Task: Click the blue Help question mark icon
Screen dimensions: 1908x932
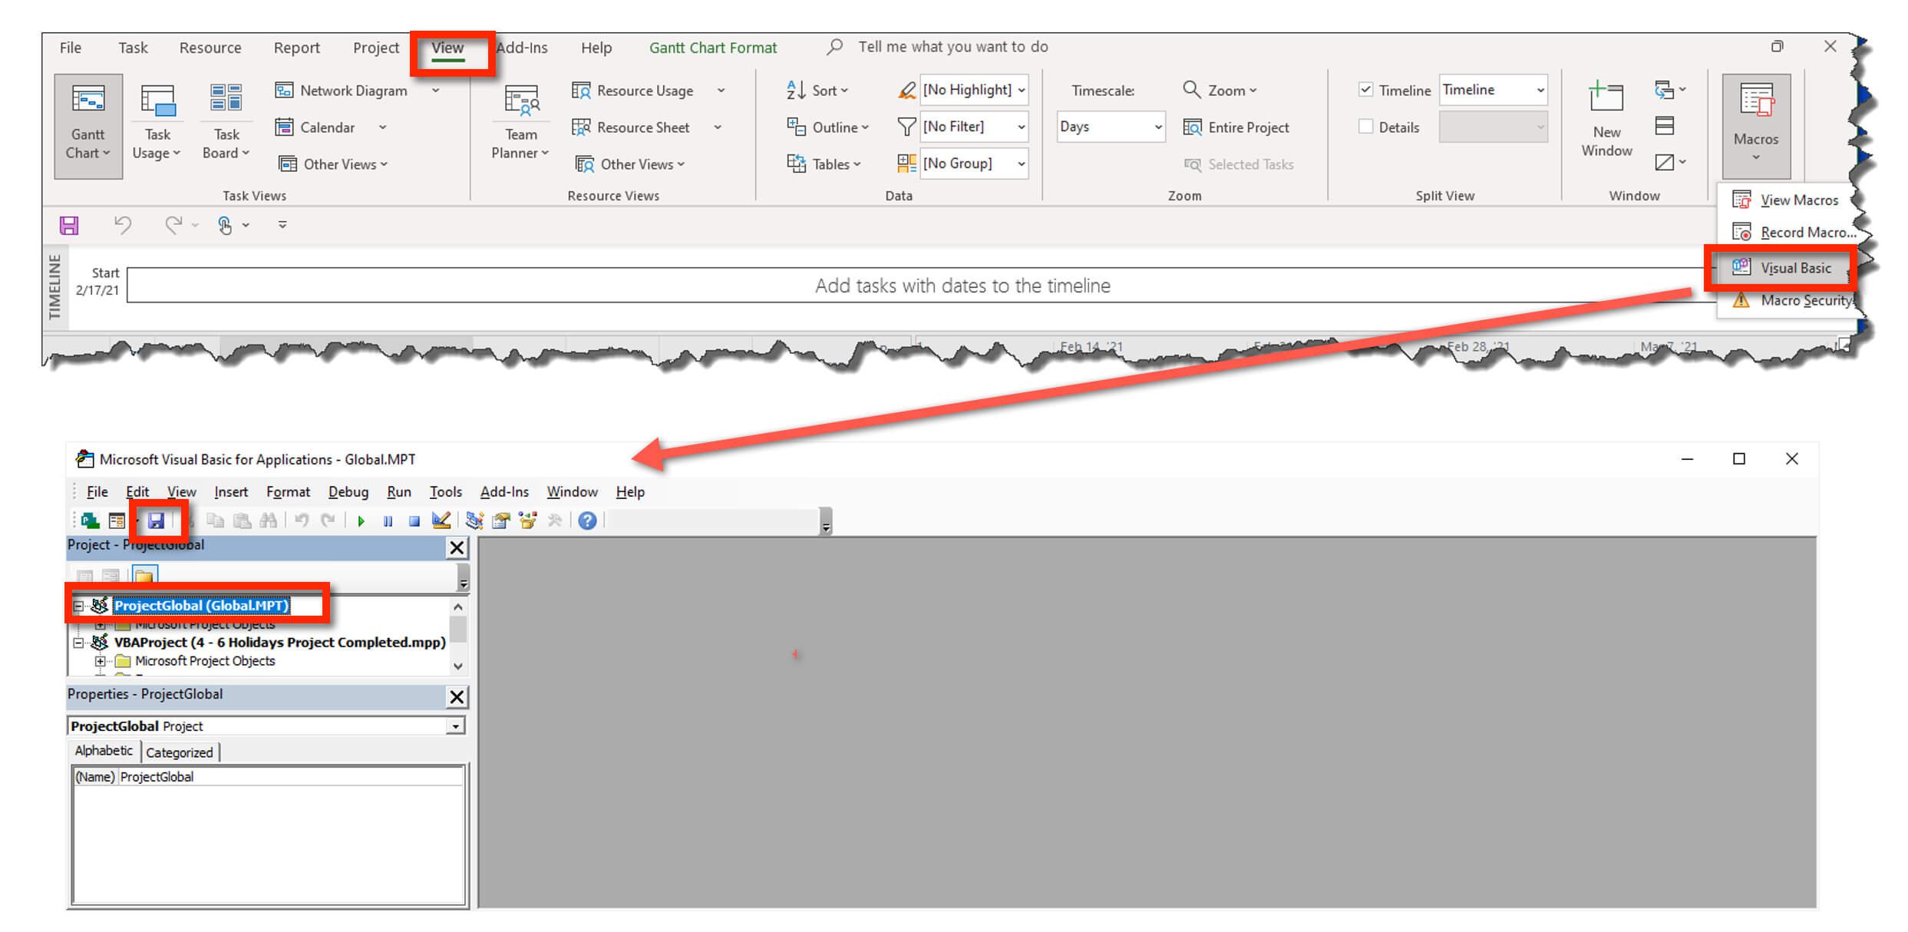Action: click(587, 521)
